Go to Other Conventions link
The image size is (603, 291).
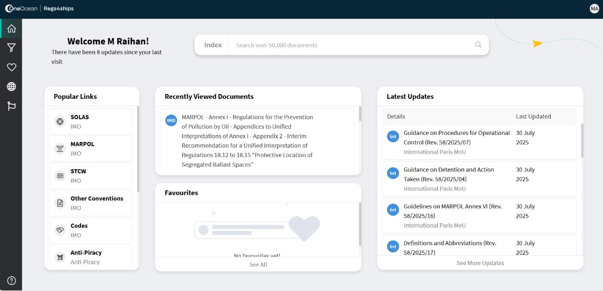coord(91,203)
